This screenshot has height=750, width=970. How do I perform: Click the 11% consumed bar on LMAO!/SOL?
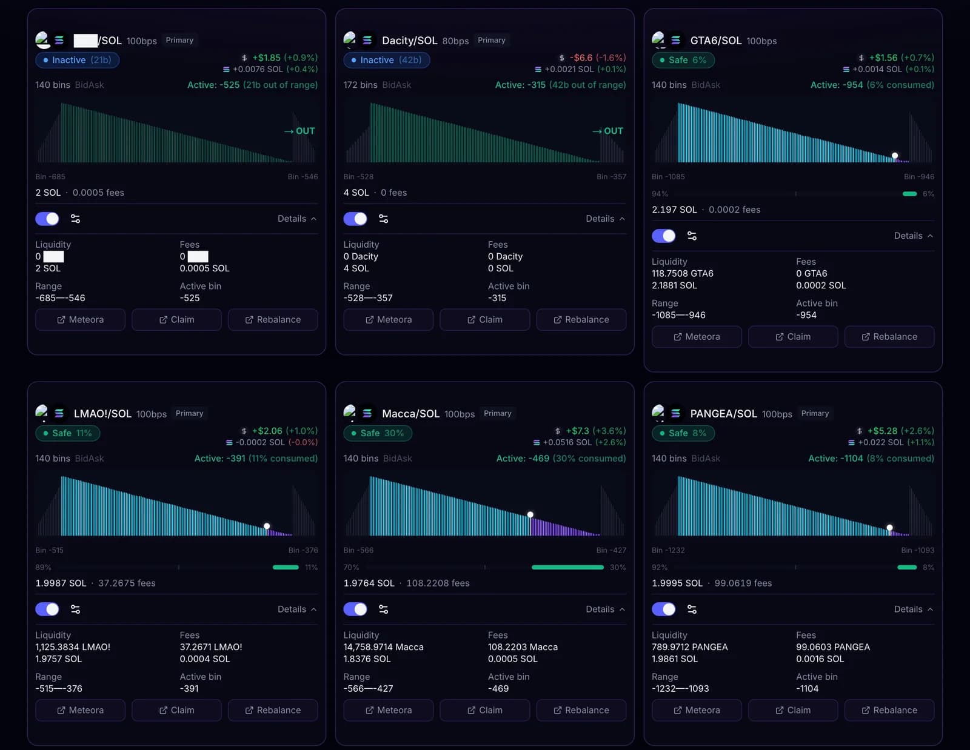(x=286, y=568)
